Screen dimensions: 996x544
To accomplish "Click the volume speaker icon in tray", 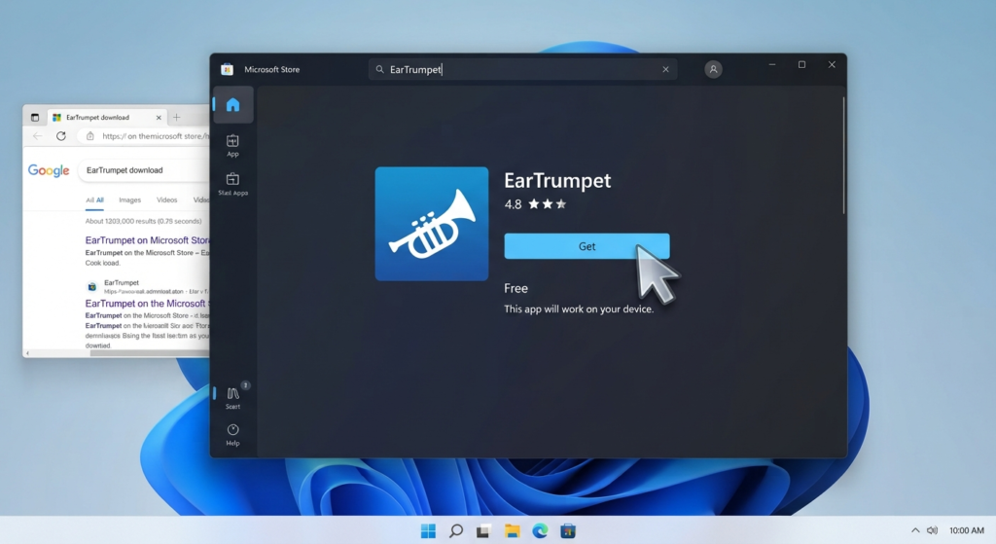I will click(x=932, y=530).
